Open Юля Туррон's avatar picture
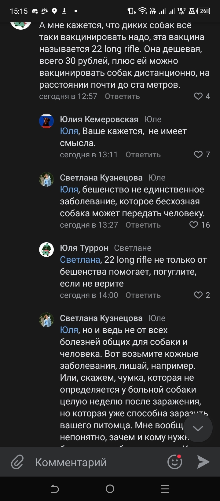This screenshot has height=501, width=220. [x=46, y=250]
